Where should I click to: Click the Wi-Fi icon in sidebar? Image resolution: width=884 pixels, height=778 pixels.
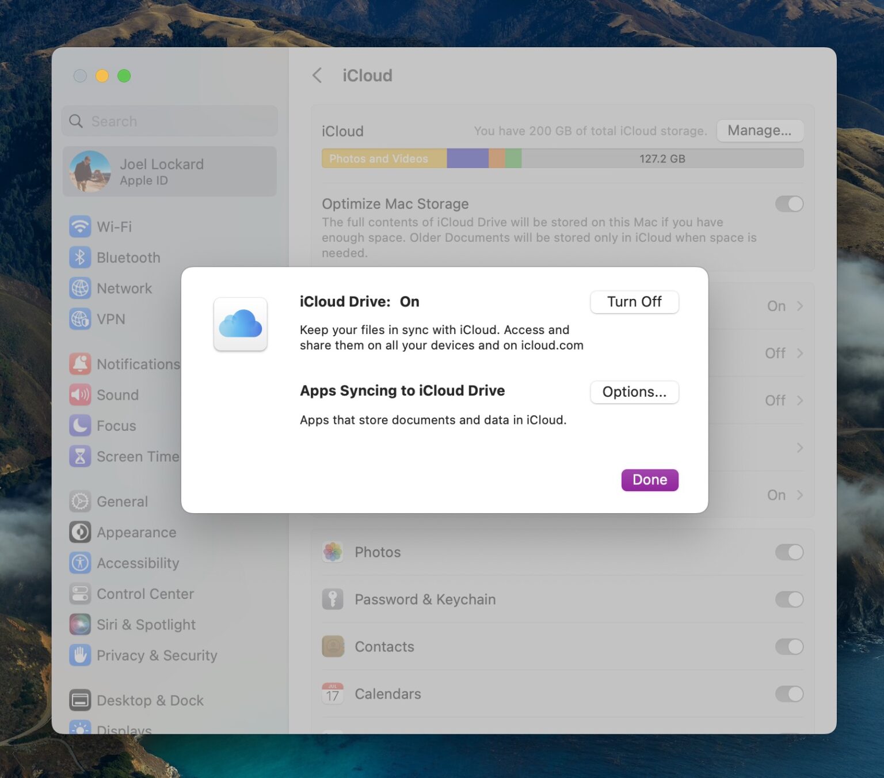pyautogui.click(x=80, y=226)
